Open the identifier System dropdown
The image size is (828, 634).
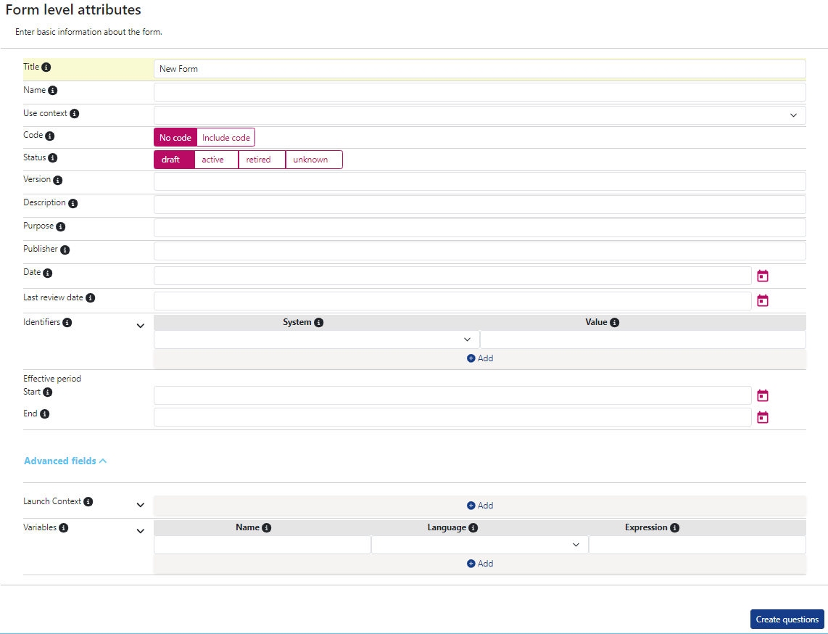468,339
